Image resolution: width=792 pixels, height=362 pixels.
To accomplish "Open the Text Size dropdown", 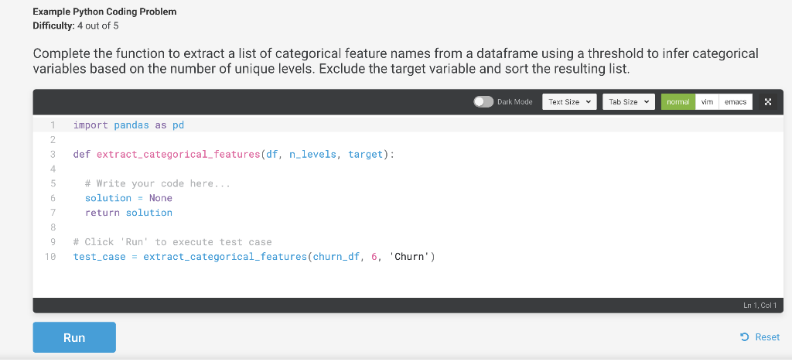I will [x=569, y=102].
